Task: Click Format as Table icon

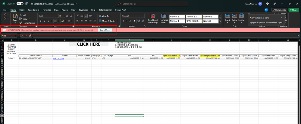Action: [164, 16]
